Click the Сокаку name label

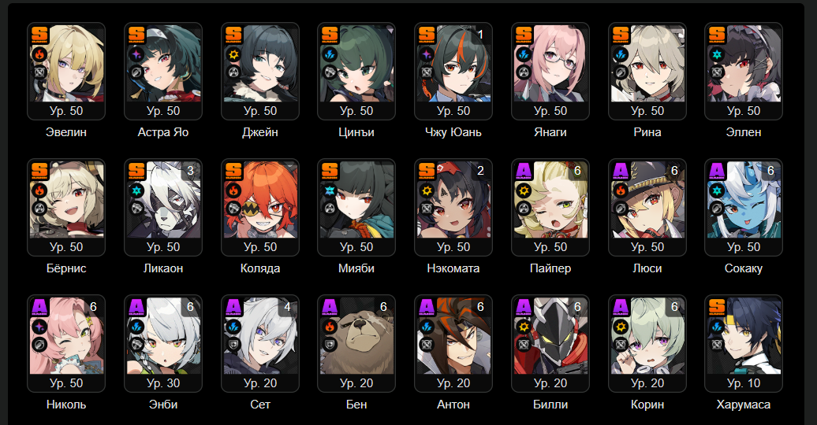click(744, 268)
